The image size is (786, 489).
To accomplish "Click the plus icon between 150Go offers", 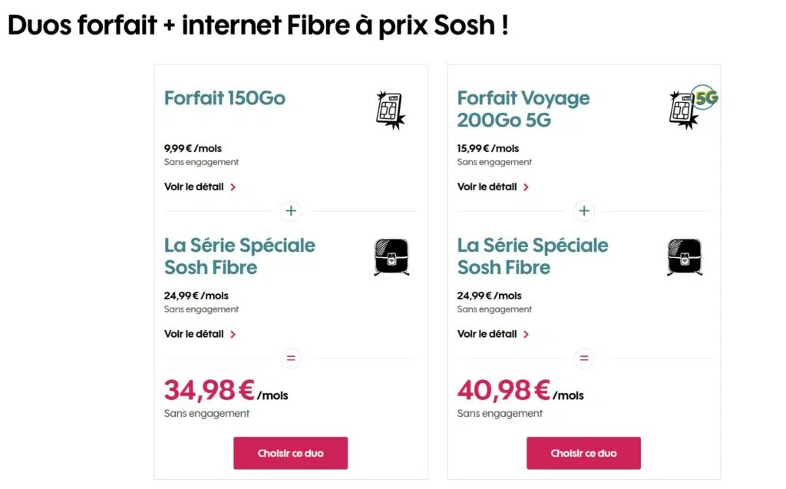I will 290,211.
